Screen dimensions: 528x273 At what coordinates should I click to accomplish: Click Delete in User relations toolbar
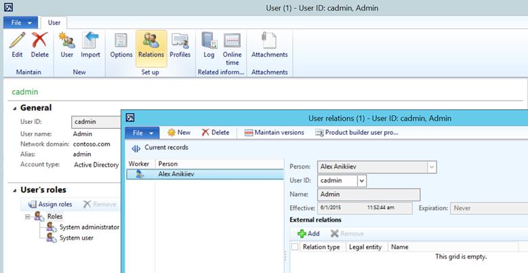(216, 133)
